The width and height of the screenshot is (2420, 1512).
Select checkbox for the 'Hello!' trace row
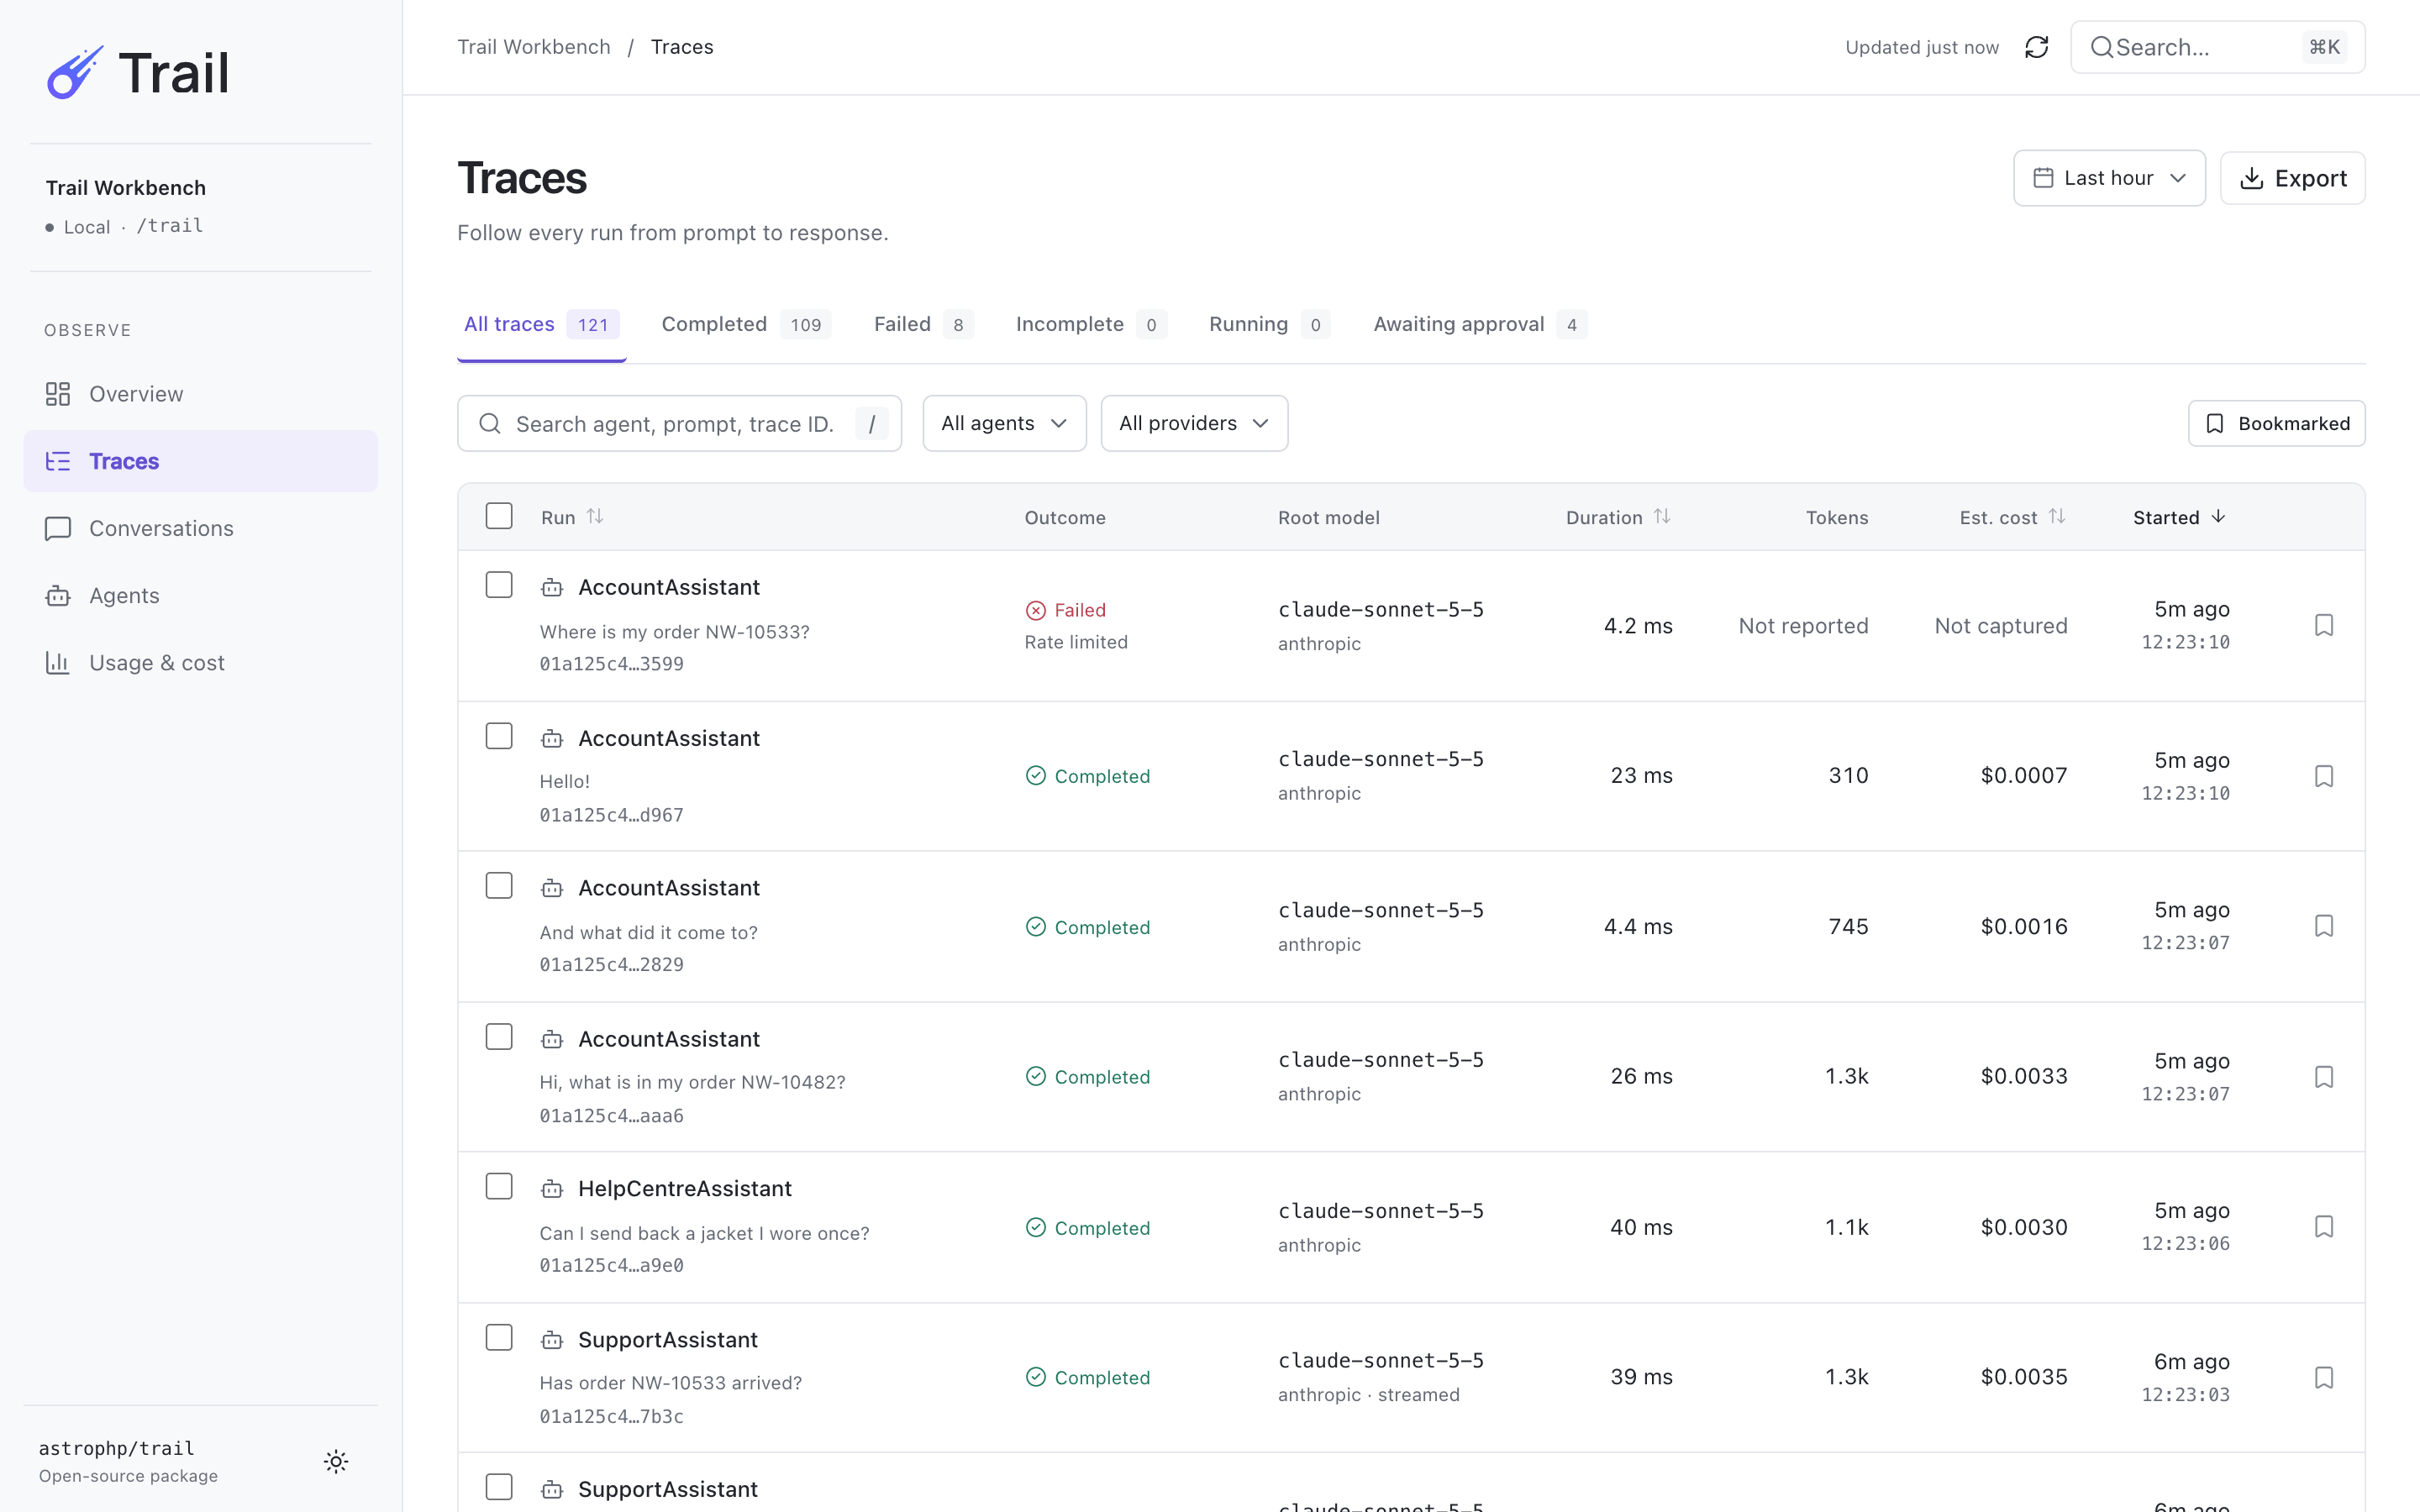click(499, 736)
